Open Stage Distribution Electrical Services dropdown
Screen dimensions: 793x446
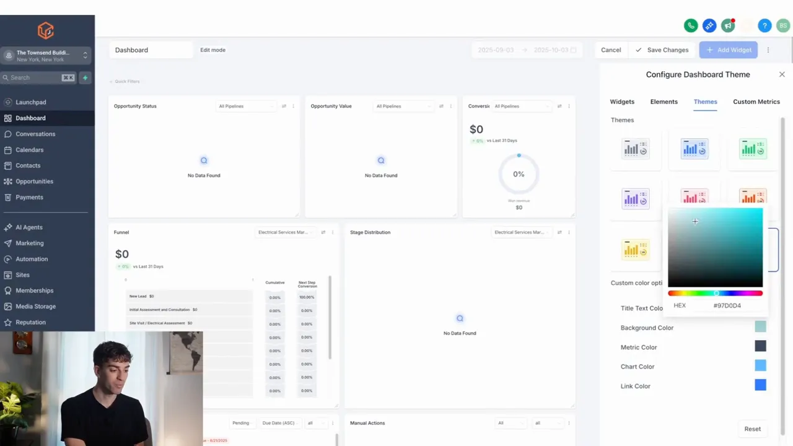[x=522, y=232]
